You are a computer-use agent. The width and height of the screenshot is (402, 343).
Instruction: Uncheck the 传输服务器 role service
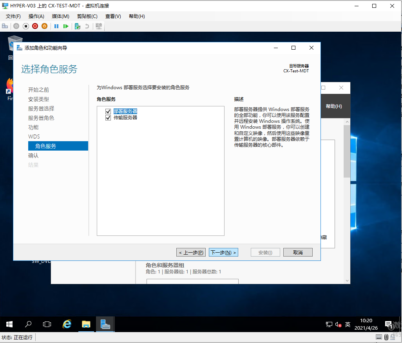coord(108,117)
